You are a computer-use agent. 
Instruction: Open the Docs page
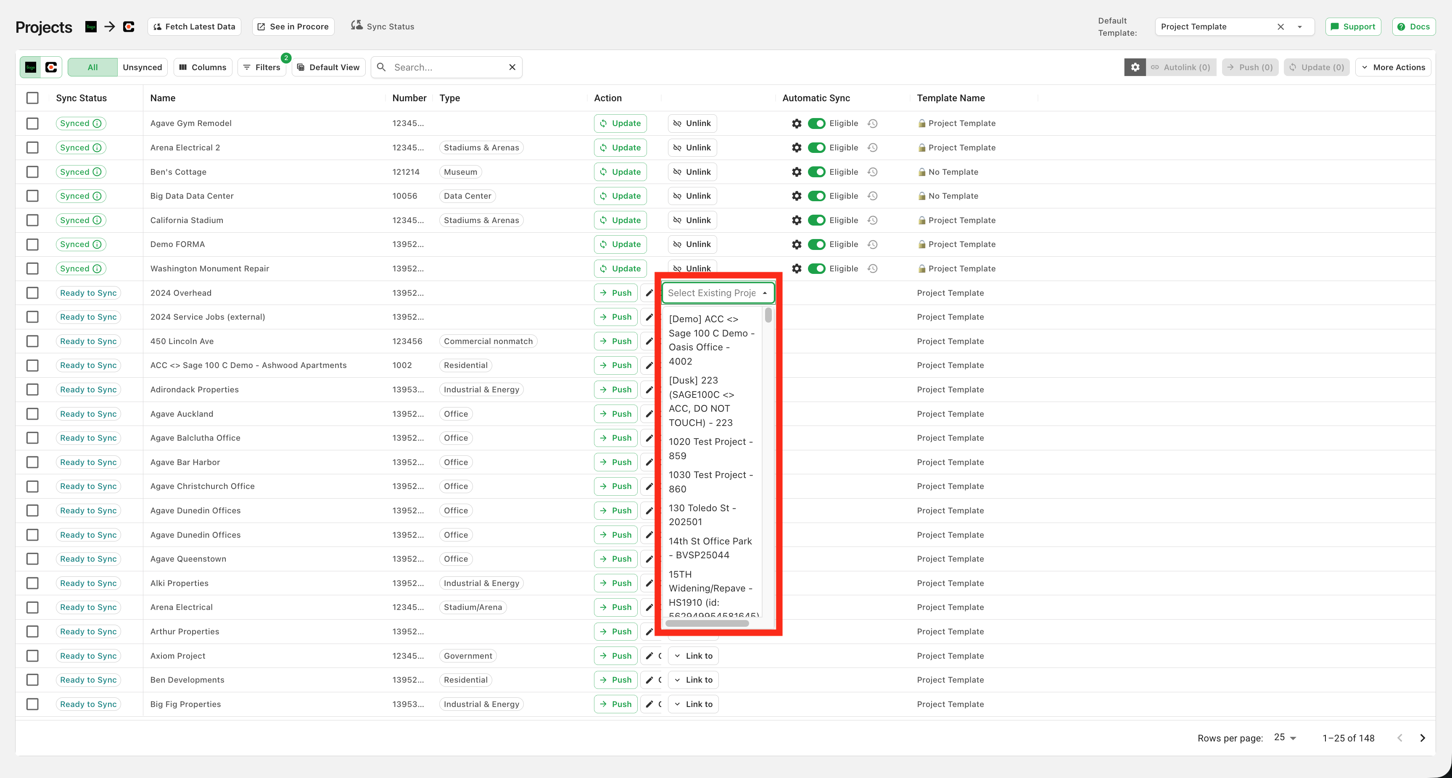[x=1414, y=26]
